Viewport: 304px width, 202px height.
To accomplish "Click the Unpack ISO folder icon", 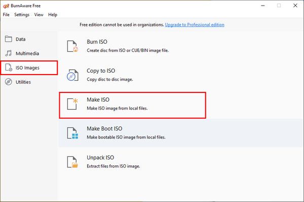I will click(x=72, y=162).
